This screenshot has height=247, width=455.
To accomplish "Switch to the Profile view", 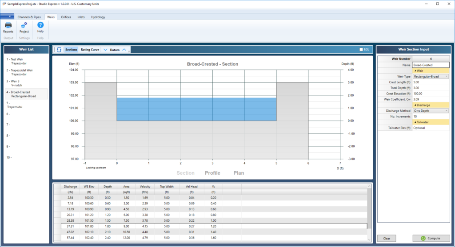I will tap(212, 173).
